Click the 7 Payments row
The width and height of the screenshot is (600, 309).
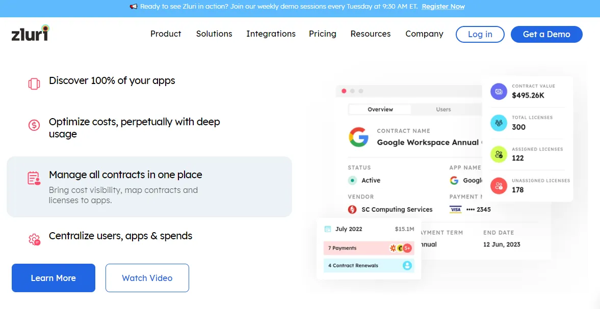click(368, 248)
